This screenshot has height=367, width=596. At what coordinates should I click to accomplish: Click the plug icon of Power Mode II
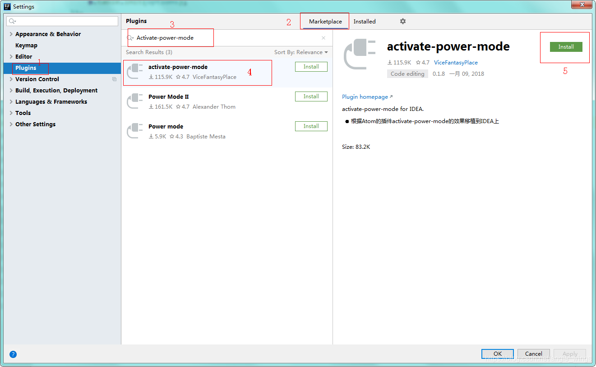134,101
